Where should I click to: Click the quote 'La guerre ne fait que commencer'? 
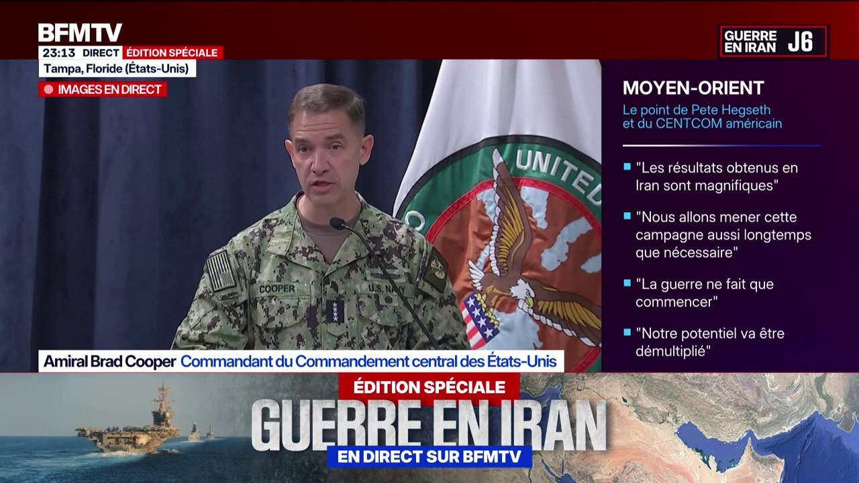705,292
